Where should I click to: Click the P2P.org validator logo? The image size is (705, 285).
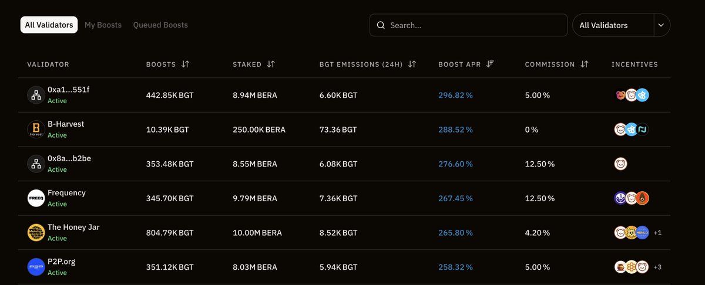pos(36,267)
